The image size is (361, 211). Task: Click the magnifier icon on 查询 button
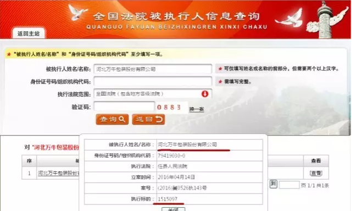[122, 119]
